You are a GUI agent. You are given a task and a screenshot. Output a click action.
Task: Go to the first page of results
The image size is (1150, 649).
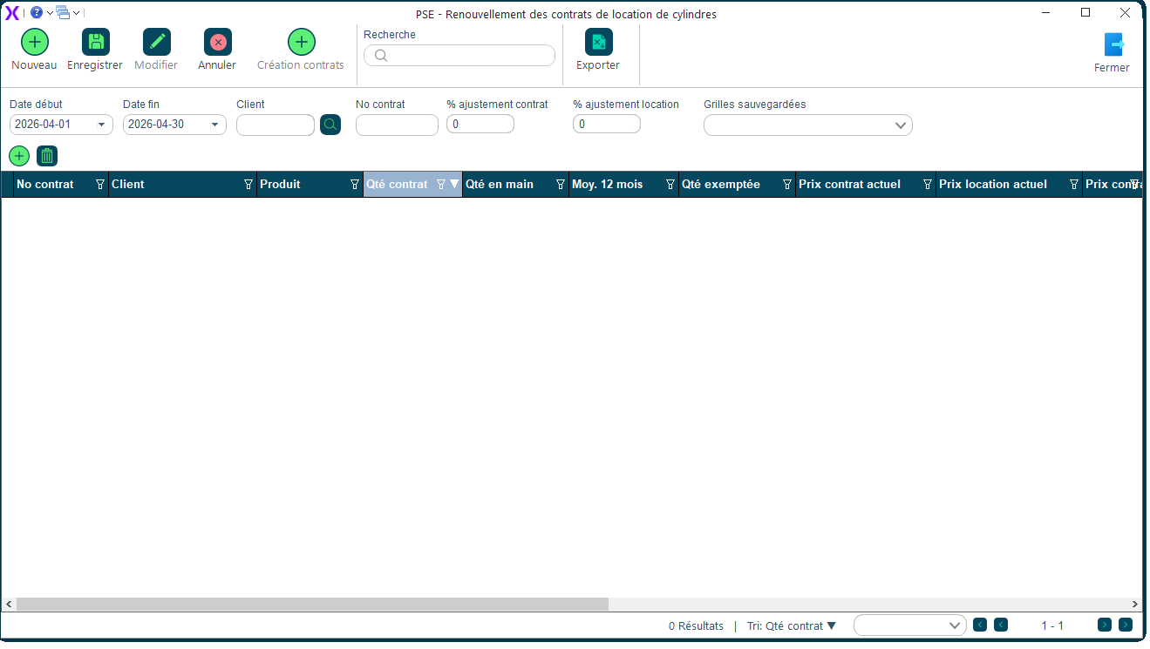click(x=980, y=625)
